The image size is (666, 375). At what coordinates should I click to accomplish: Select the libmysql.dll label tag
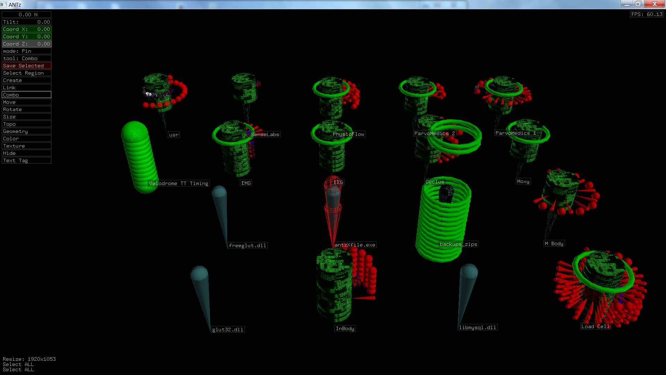point(477,327)
